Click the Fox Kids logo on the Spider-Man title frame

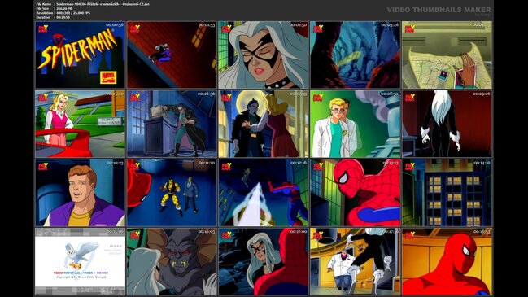43,28
